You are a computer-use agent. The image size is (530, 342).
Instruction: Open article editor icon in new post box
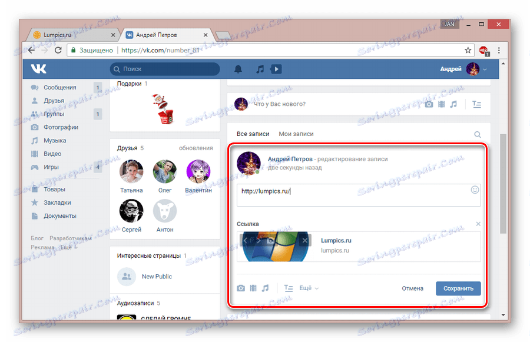[x=476, y=104]
